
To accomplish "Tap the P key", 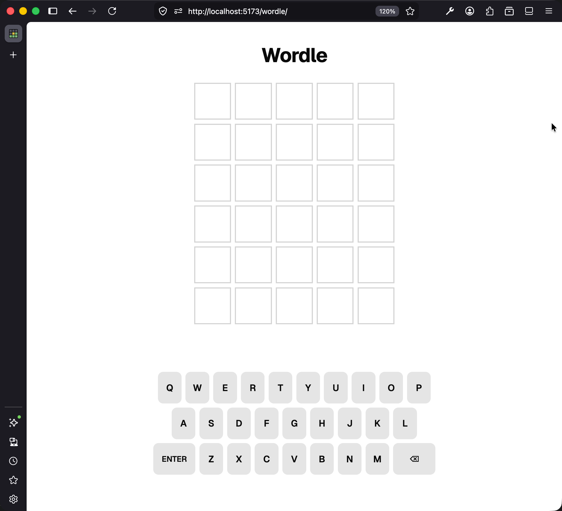I will [x=419, y=387].
